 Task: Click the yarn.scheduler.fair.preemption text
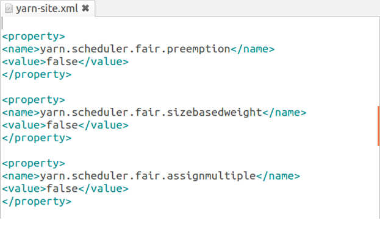[x=135, y=49]
